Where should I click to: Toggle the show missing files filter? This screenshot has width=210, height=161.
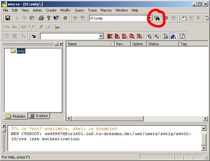[166, 36]
